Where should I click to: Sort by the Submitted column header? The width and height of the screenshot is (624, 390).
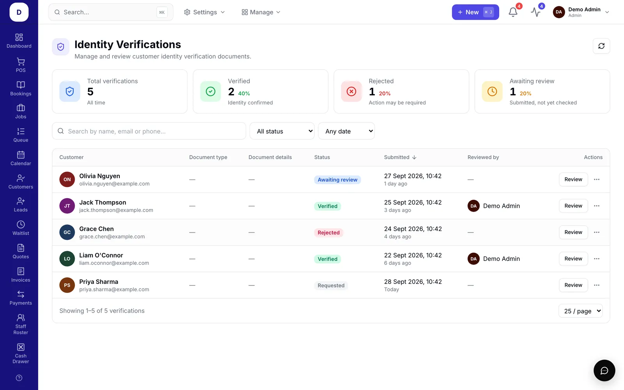click(400, 157)
